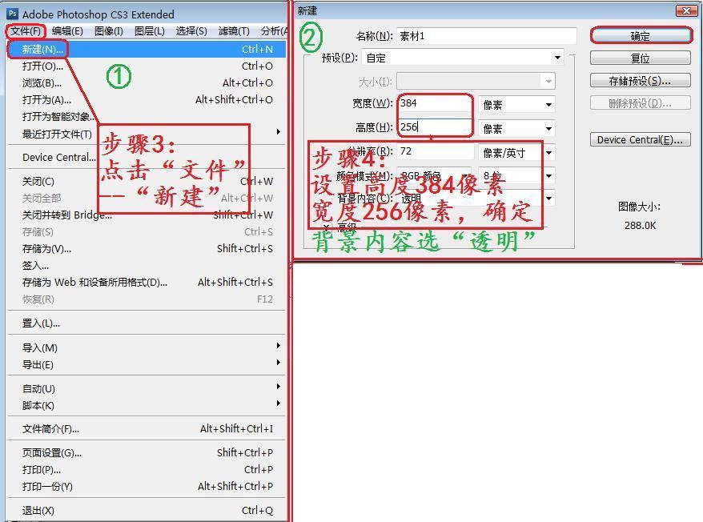Choose 页面设置(G)... from the menu

point(147,453)
